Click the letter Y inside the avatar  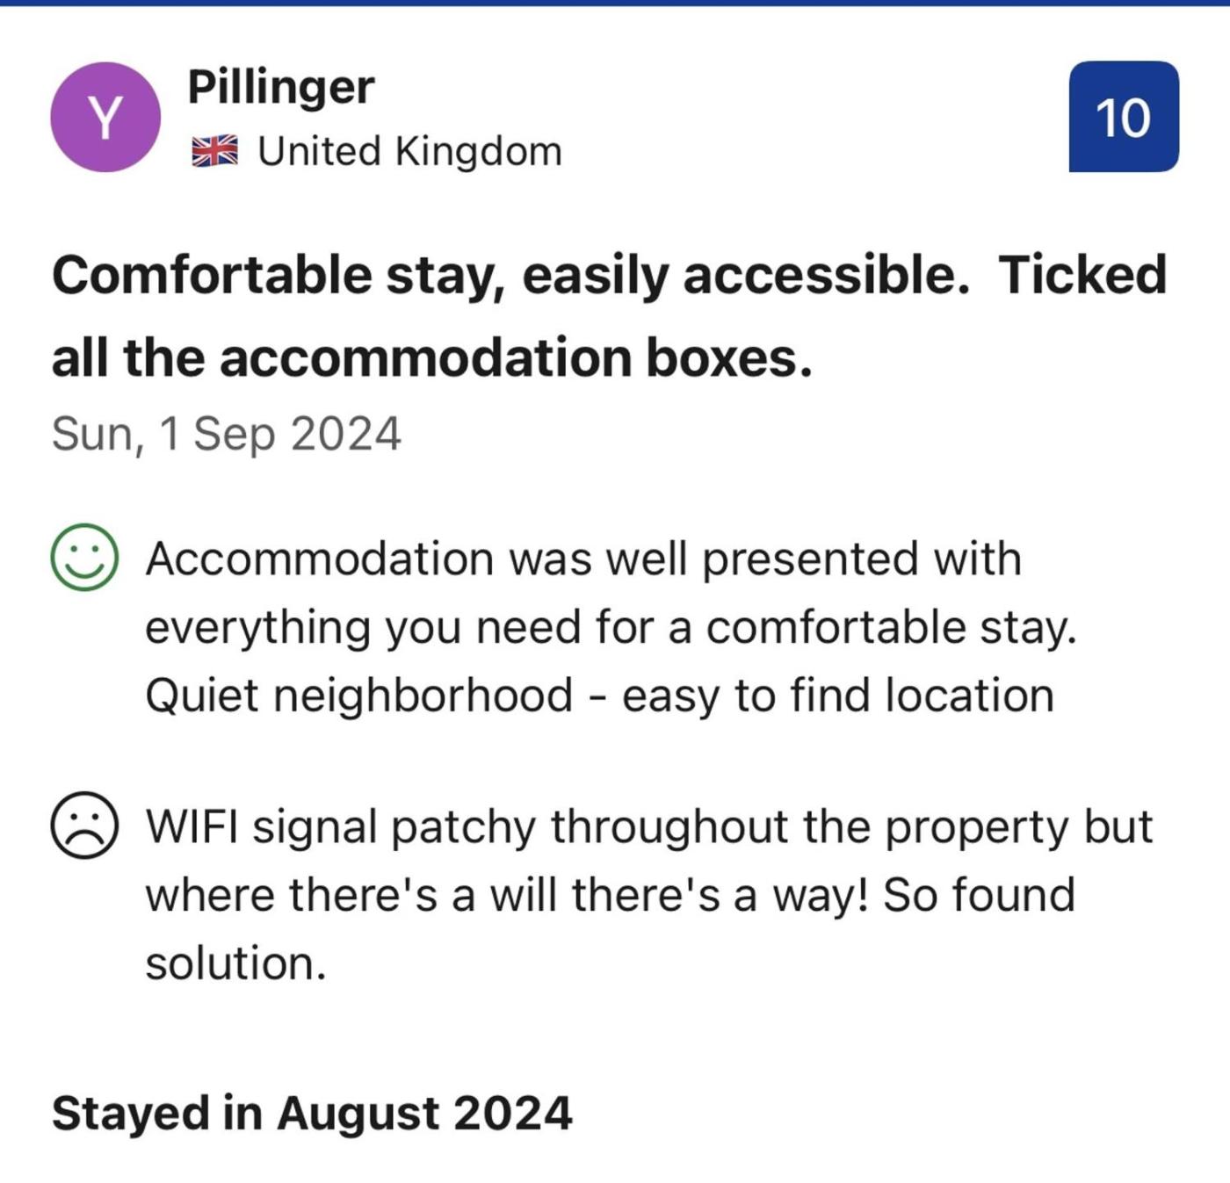(105, 118)
